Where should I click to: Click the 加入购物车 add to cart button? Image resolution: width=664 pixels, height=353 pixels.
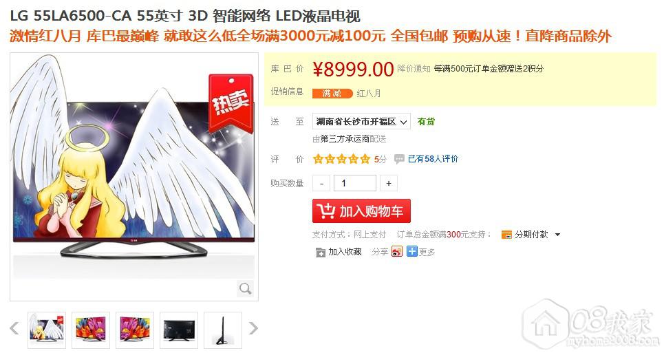(361, 211)
